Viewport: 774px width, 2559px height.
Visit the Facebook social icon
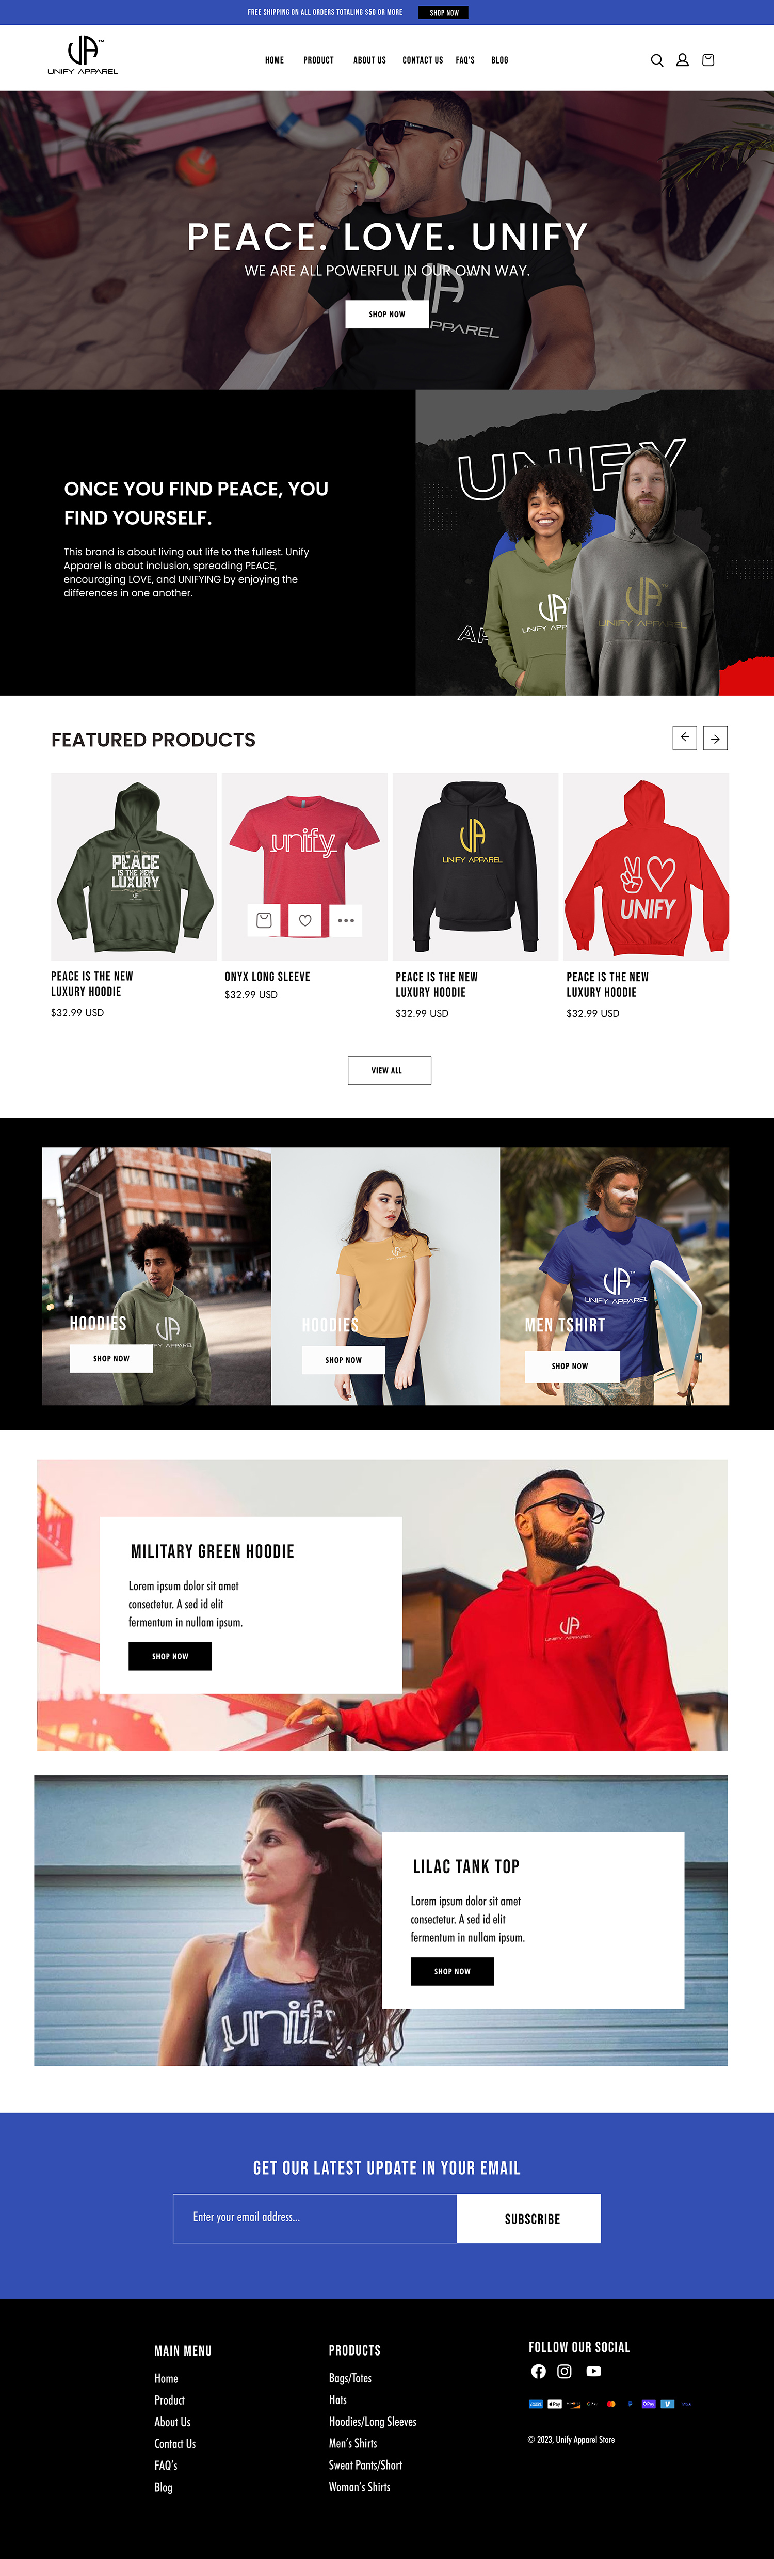click(538, 2371)
